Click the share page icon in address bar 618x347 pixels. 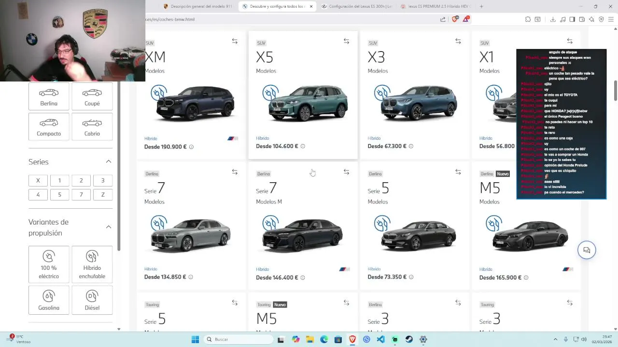443,19
